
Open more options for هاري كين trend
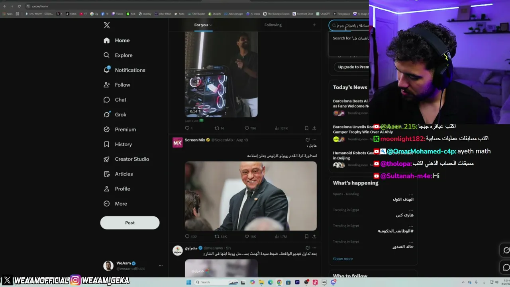coord(411,210)
